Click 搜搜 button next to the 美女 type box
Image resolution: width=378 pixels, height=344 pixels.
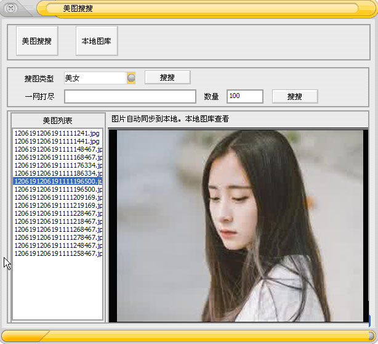click(x=167, y=78)
